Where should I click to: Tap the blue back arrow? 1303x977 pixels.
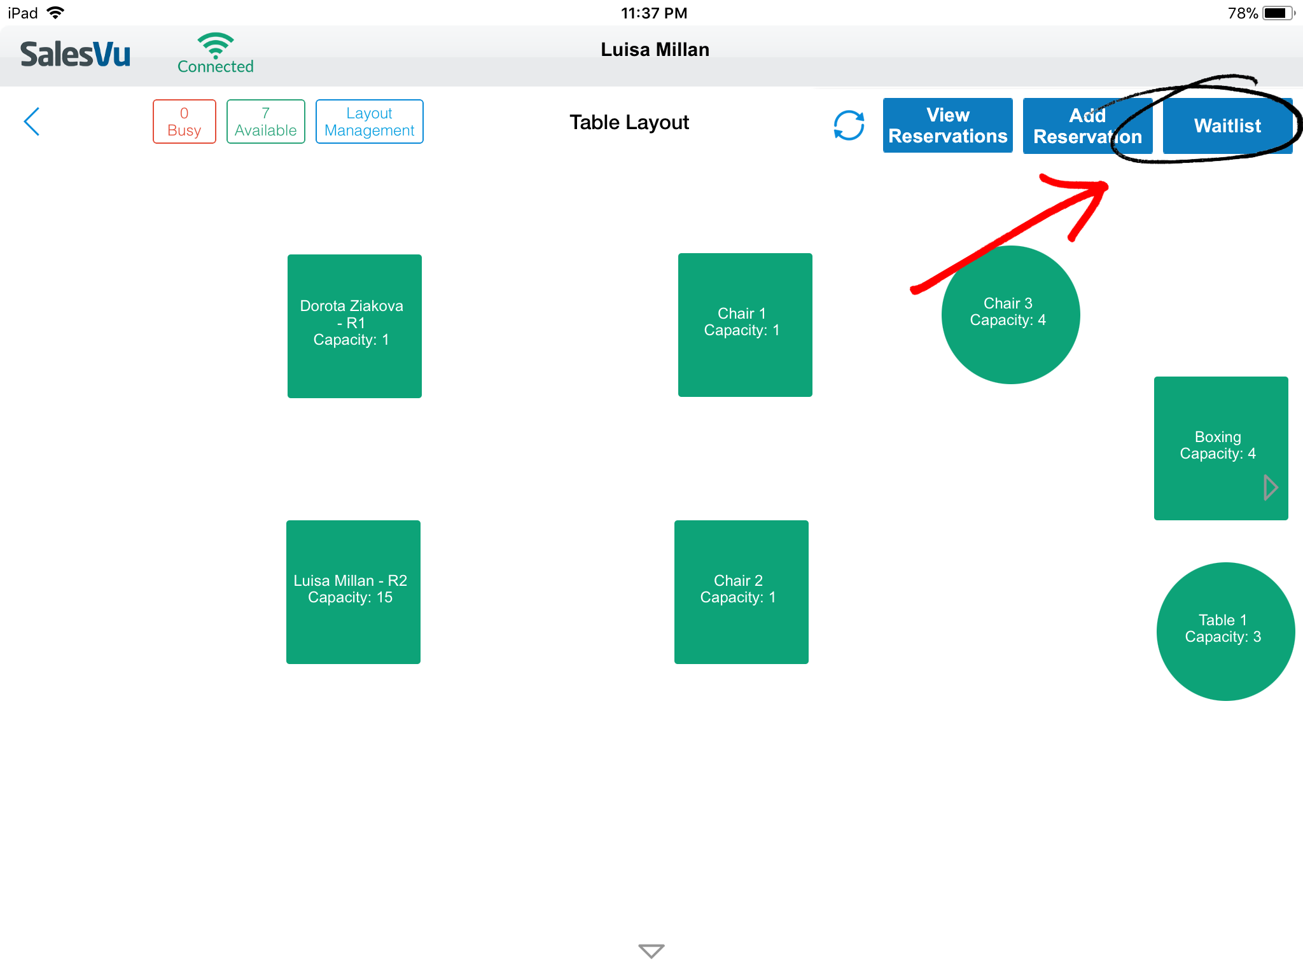click(32, 121)
